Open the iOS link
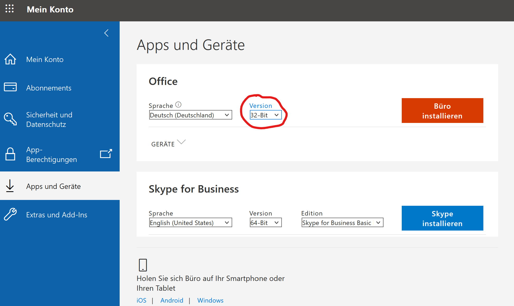The height and width of the screenshot is (306, 514). 141,300
